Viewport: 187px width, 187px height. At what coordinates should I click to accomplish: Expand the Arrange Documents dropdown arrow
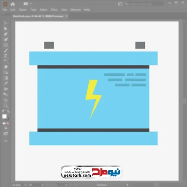pos(30,4)
